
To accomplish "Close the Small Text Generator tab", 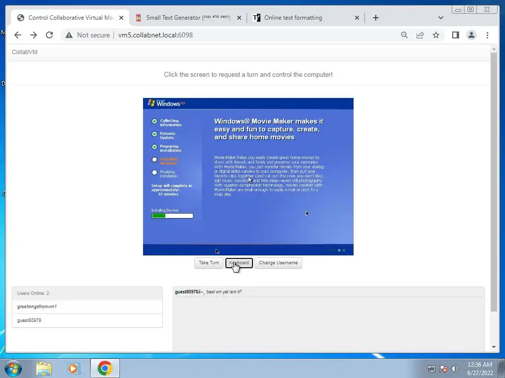I will [239, 18].
